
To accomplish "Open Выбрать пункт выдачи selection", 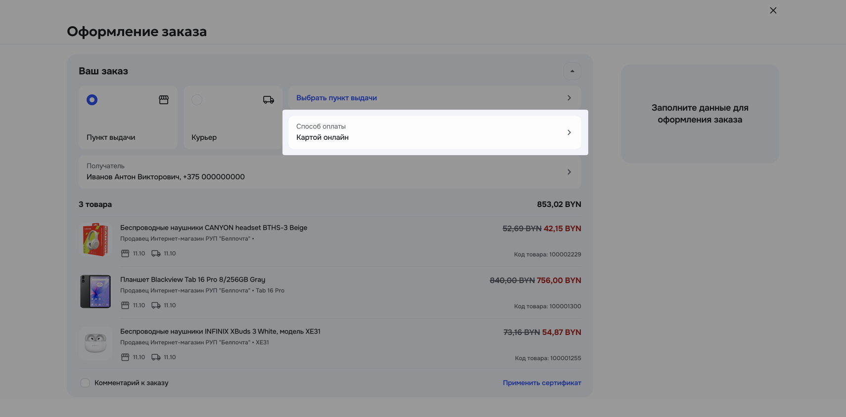I will coord(434,98).
